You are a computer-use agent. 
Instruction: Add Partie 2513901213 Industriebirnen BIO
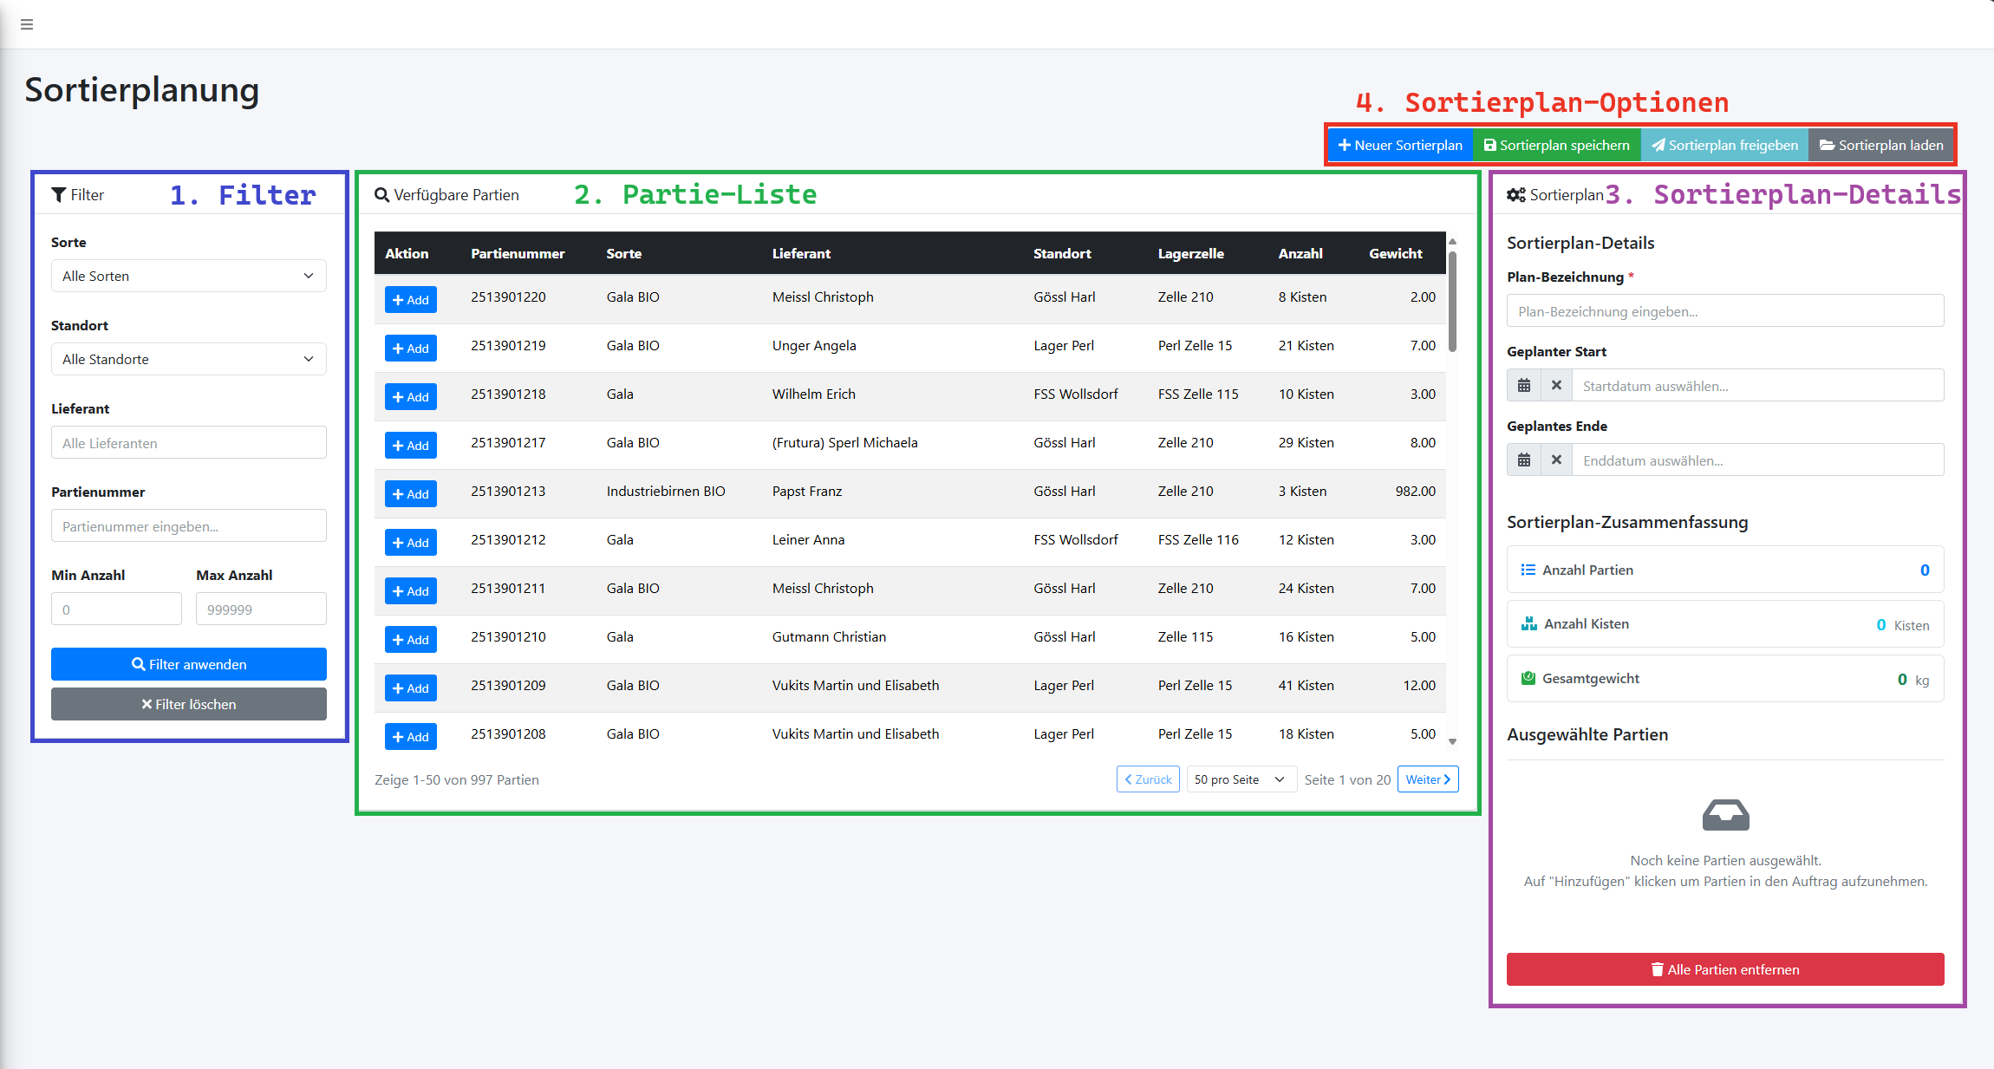point(410,494)
